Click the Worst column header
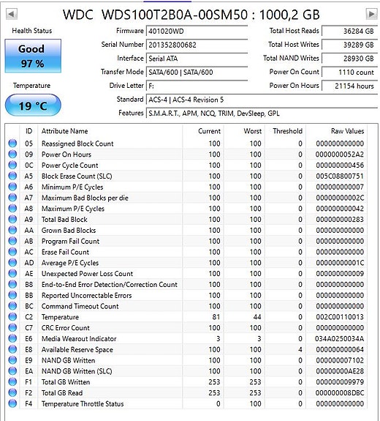Screen dimensions: 380x421 tap(252, 131)
